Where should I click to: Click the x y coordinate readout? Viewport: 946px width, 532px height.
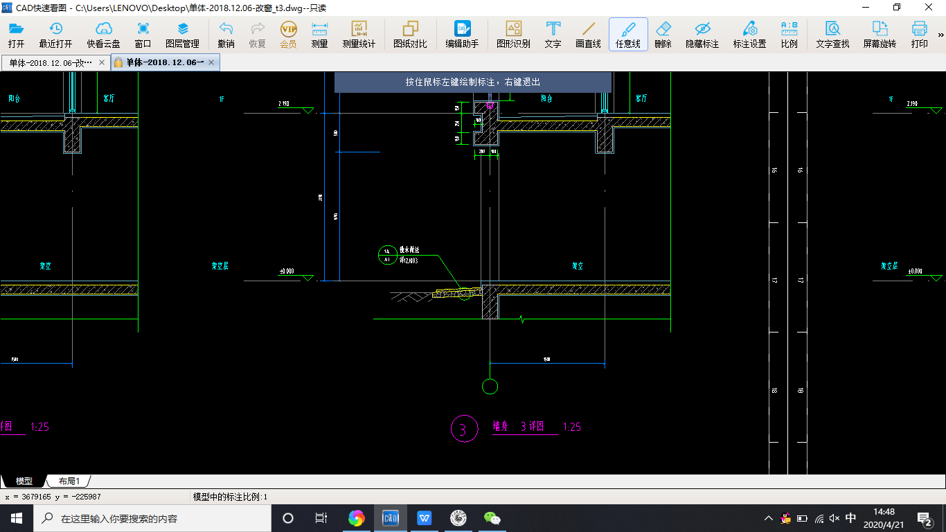click(x=53, y=497)
